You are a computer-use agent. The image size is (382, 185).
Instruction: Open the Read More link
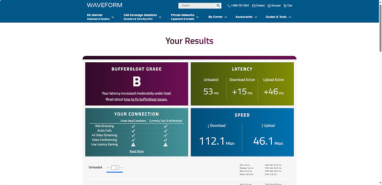tap(137, 151)
